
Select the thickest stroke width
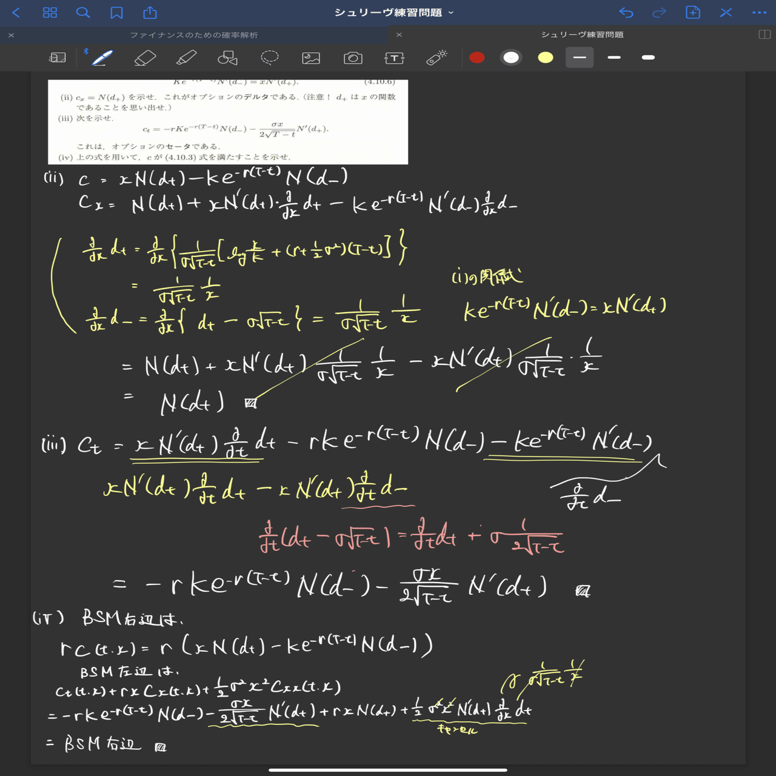click(648, 58)
